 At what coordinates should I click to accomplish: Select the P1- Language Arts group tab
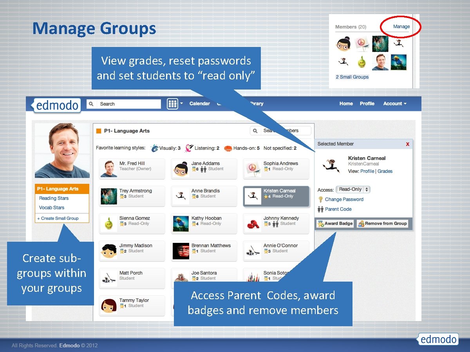(62, 189)
